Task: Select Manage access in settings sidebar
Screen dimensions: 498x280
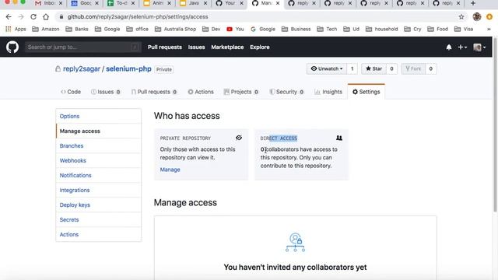Action: pos(99,131)
